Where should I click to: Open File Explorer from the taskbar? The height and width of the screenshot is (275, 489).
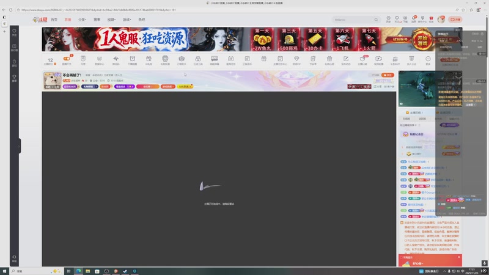pyautogui.click(x=87, y=271)
